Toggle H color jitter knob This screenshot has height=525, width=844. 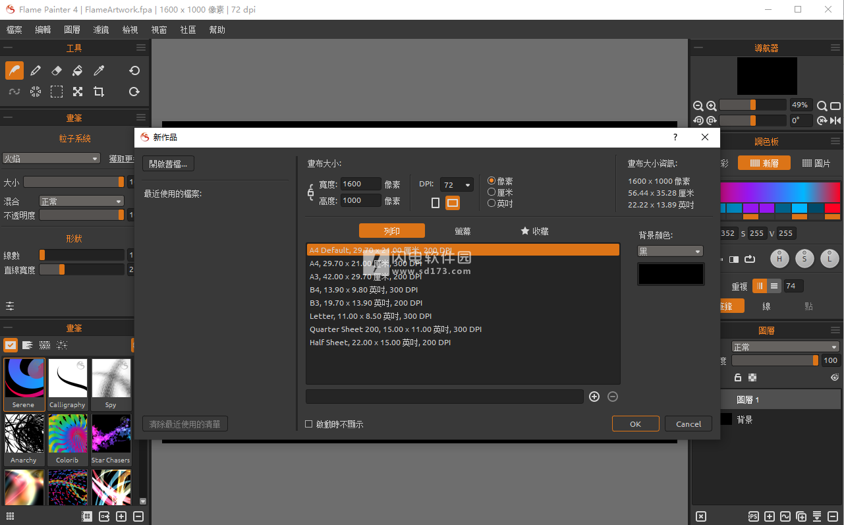tap(779, 259)
